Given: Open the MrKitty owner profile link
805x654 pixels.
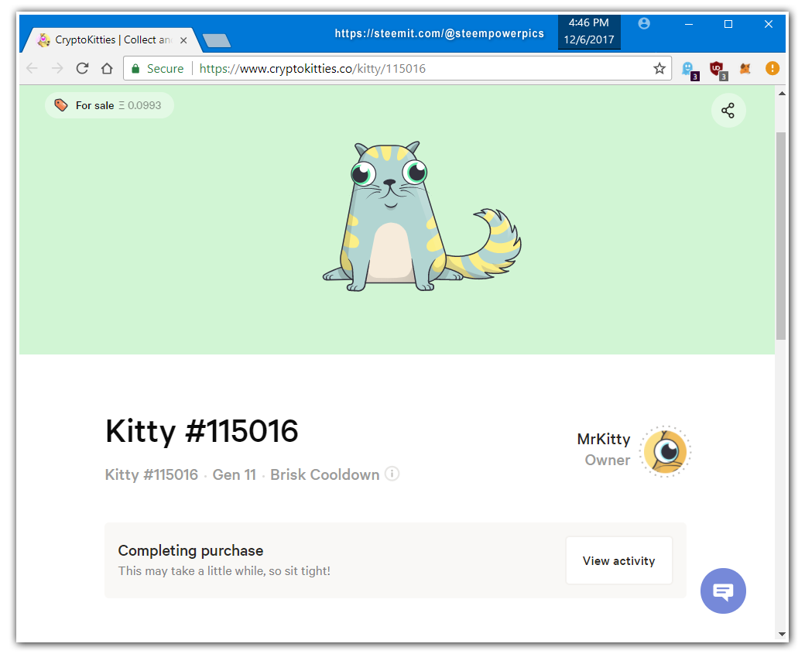Looking at the screenshot, I should pos(603,439).
